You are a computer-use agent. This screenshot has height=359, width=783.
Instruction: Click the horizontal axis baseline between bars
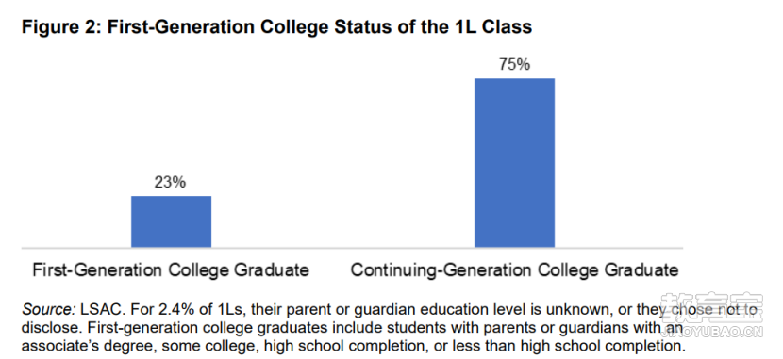pyautogui.click(x=342, y=247)
